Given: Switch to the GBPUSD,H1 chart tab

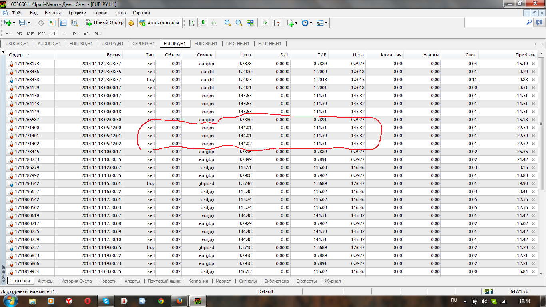Looking at the screenshot, I should point(144,44).
